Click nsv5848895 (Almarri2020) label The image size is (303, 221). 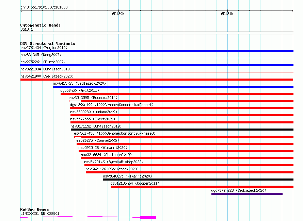point(127,176)
